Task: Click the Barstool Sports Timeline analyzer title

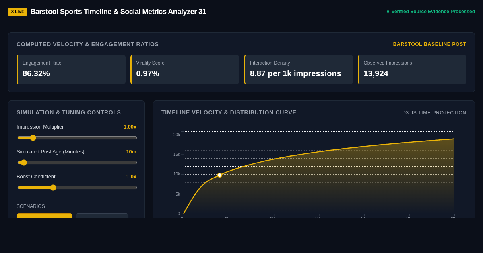Action: tap(118, 12)
